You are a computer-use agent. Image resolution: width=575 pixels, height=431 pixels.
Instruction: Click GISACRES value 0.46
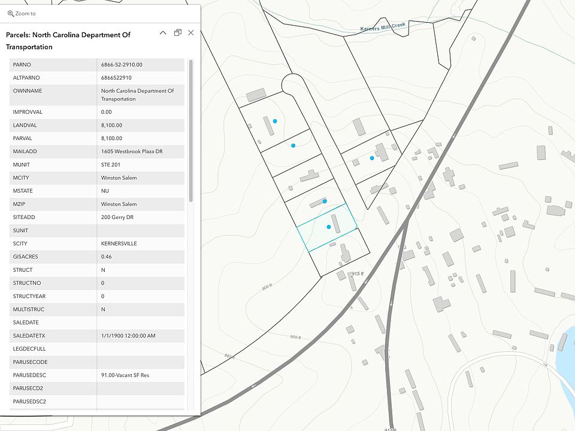[107, 257]
